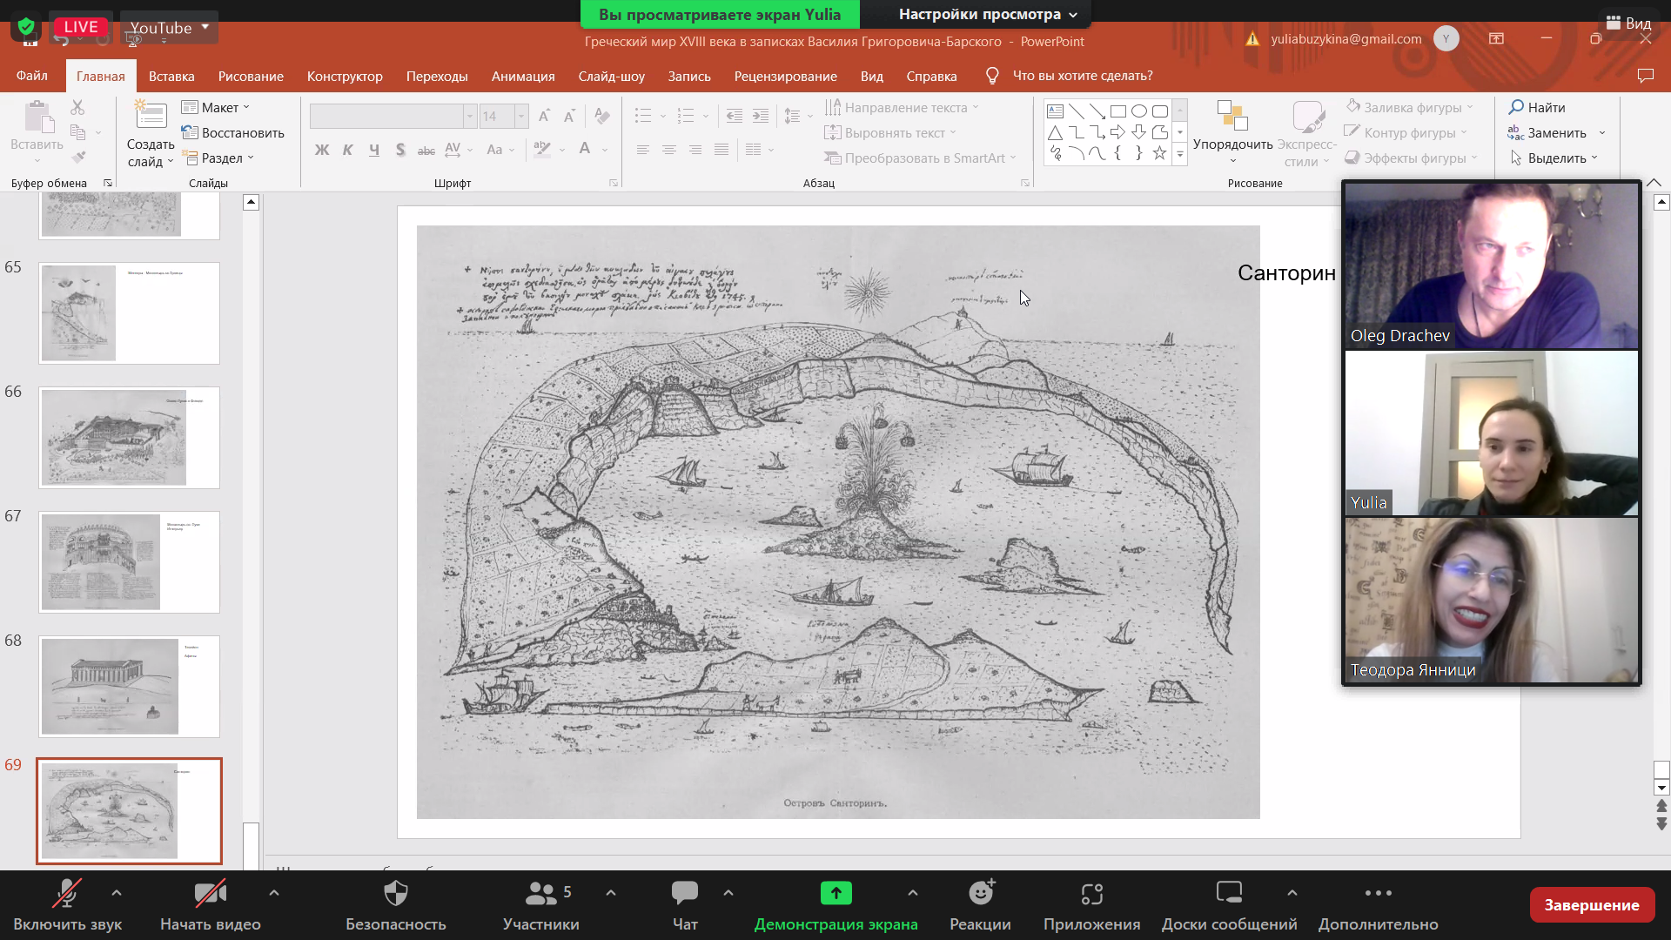Toggle align text left

pyautogui.click(x=643, y=150)
